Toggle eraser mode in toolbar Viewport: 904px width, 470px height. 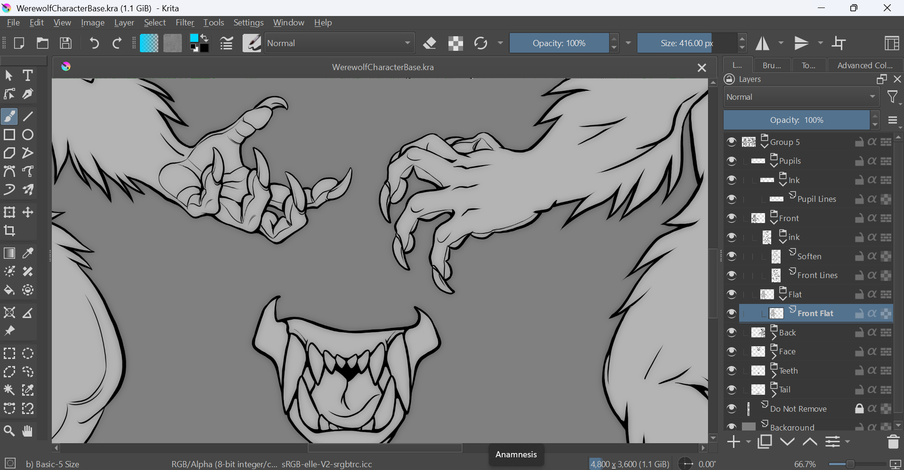[x=430, y=43]
